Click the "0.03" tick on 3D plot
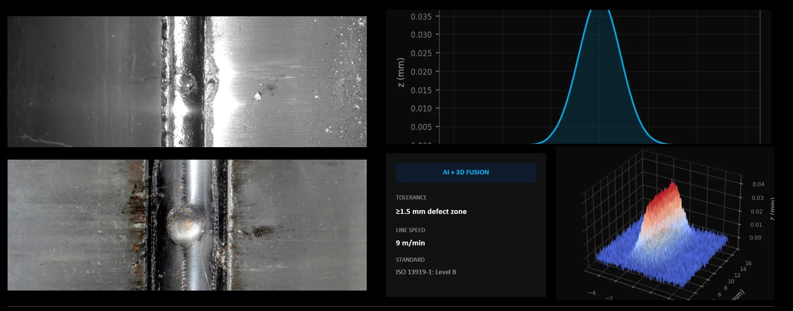 (x=757, y=198)
